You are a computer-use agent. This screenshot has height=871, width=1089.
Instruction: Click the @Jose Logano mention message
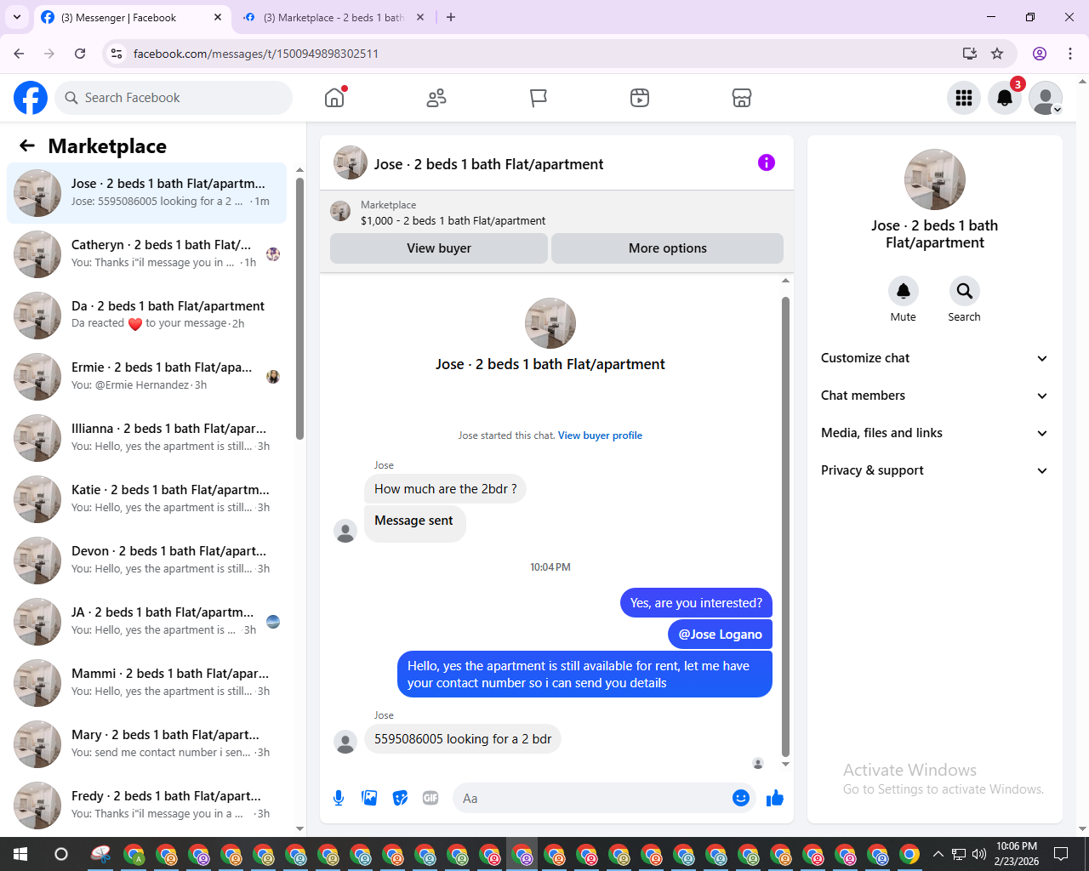click(720, 635)
